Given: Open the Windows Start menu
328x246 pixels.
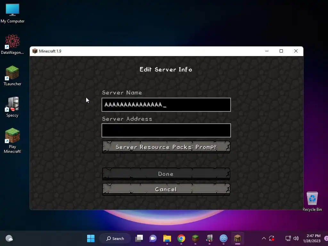Looking at the screenshot, I should [91, 238].
